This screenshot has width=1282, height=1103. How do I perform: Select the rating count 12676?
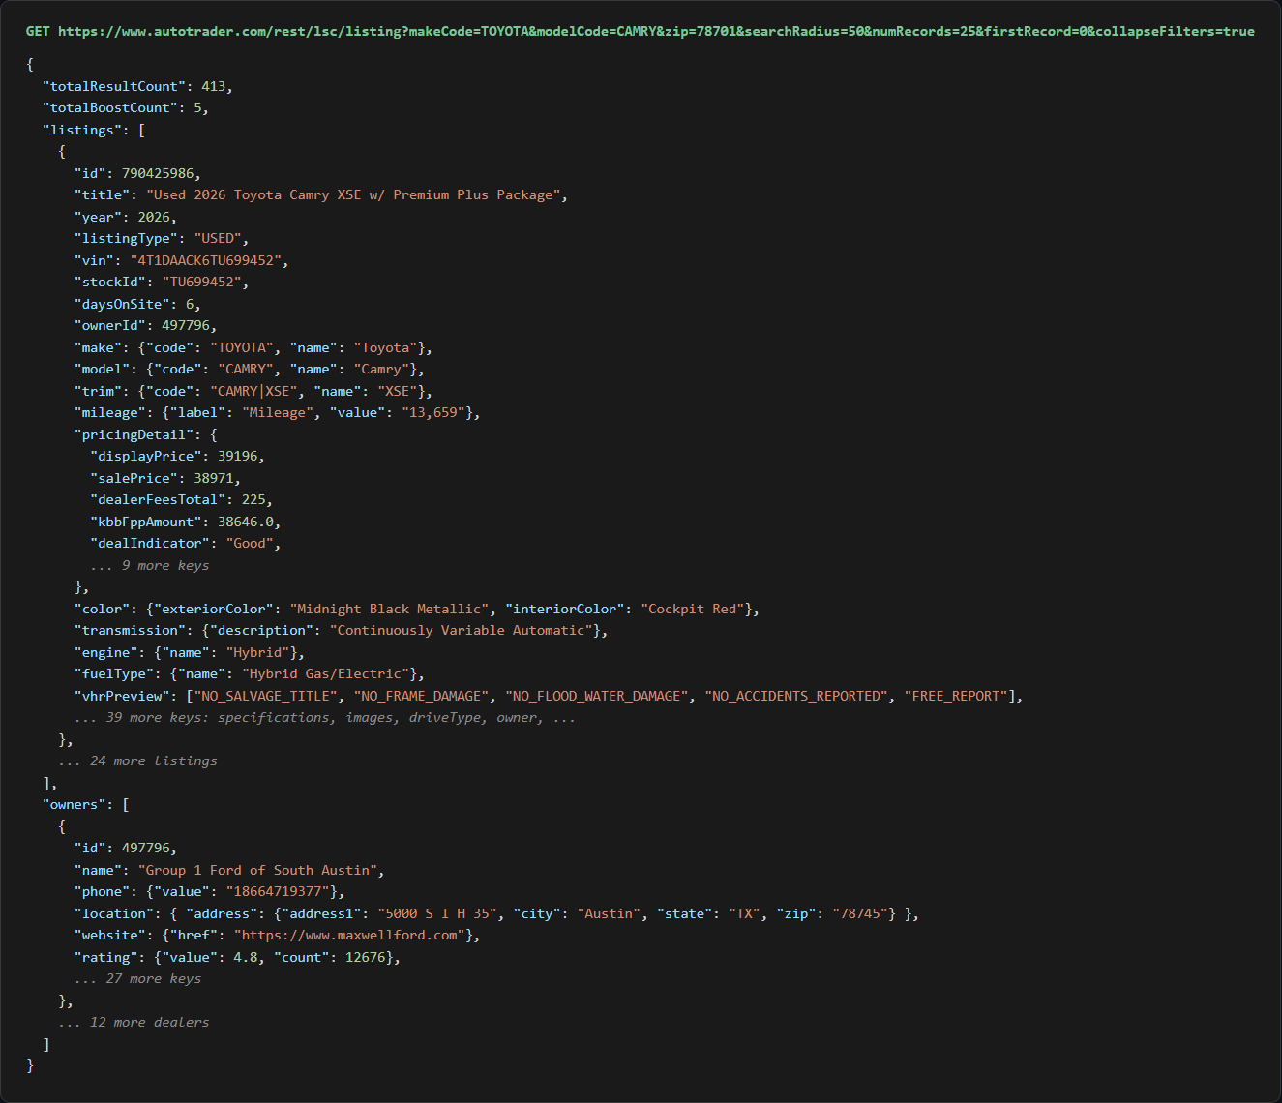(x=366, y=957)
